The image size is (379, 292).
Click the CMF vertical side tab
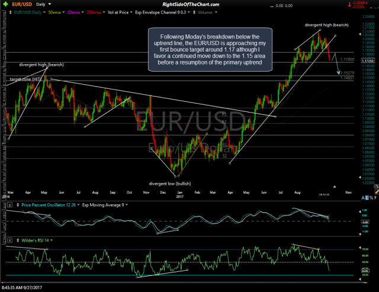[4, 226]
